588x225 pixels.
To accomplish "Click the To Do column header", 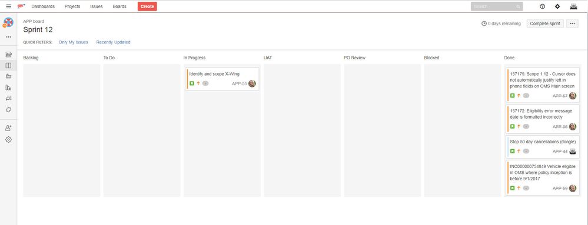I will pyautogui.click(x=109, y=58).
